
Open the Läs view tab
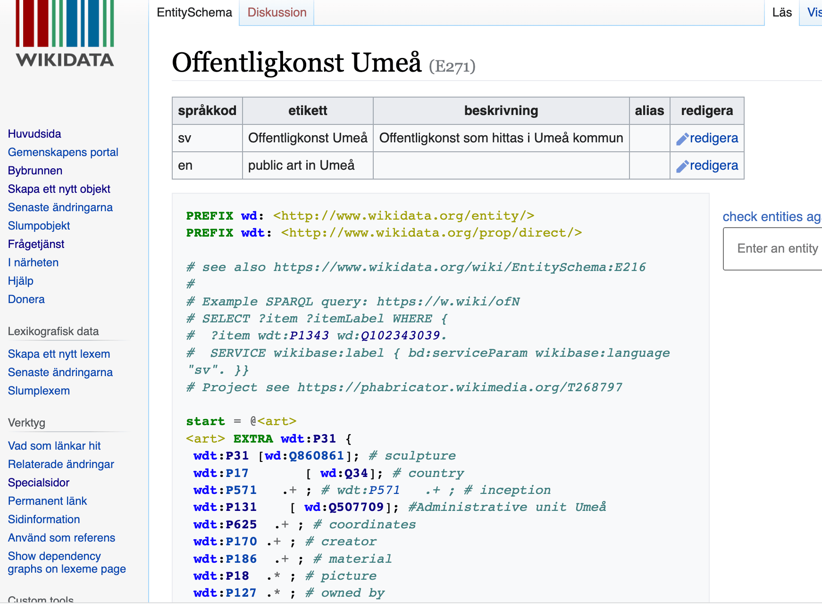[781, 13]
